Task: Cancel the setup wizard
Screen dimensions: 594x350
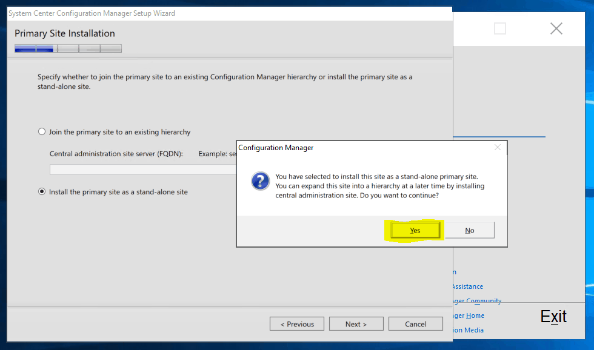Action: (416, 324)
